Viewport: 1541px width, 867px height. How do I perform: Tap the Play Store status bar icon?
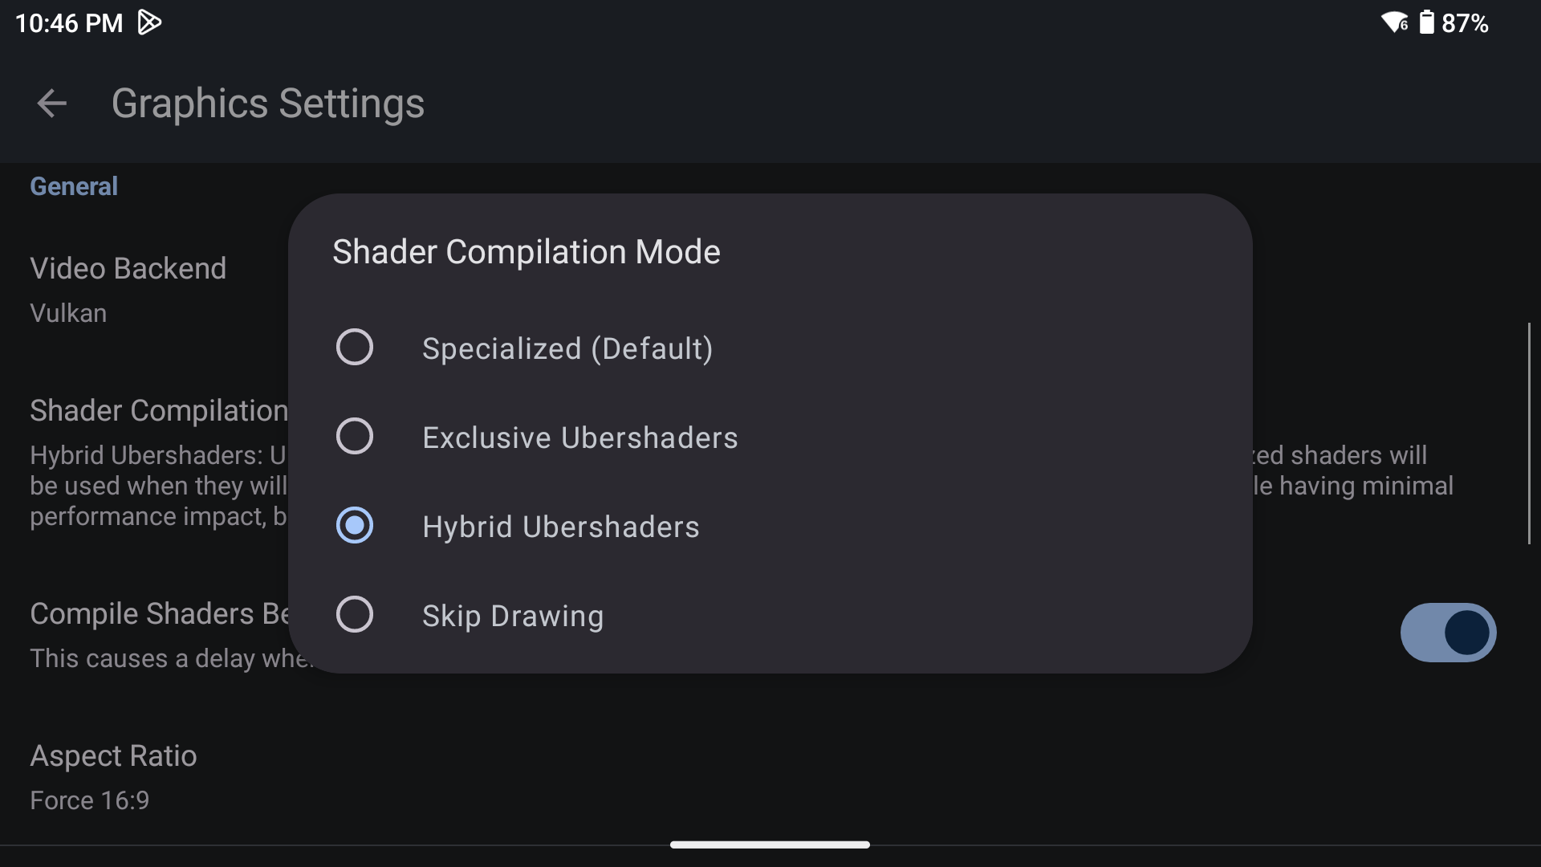coord(149,22)
